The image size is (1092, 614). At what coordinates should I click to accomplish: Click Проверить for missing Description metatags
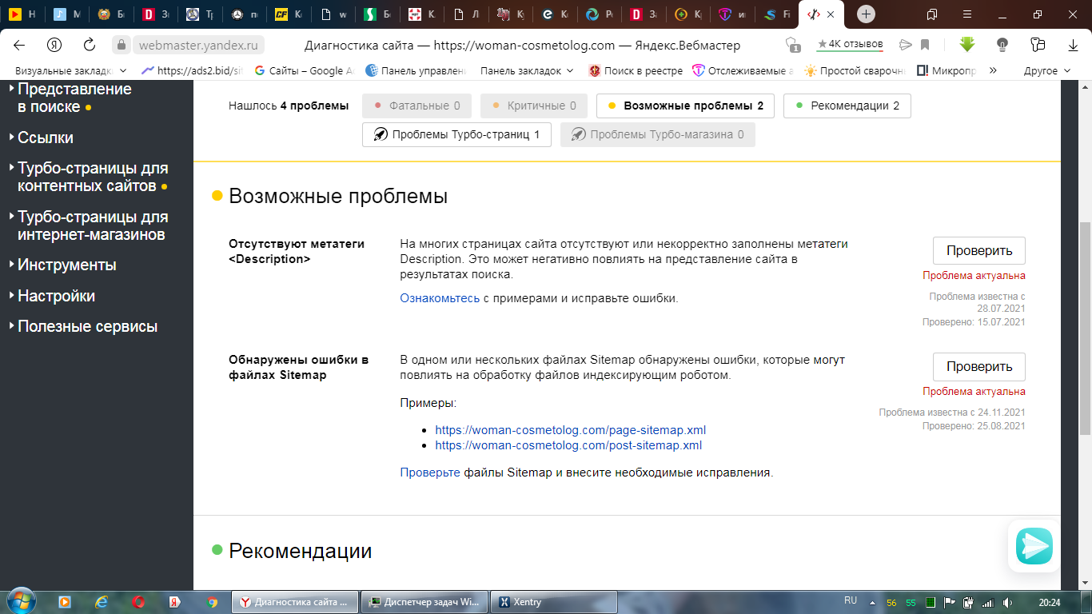coord(979,250)
